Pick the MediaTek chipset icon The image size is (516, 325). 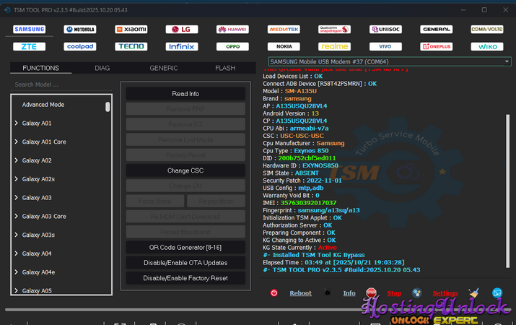(284, 30)
